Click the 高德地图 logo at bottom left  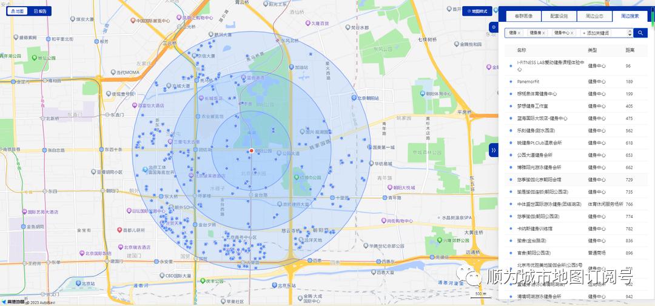12,302
